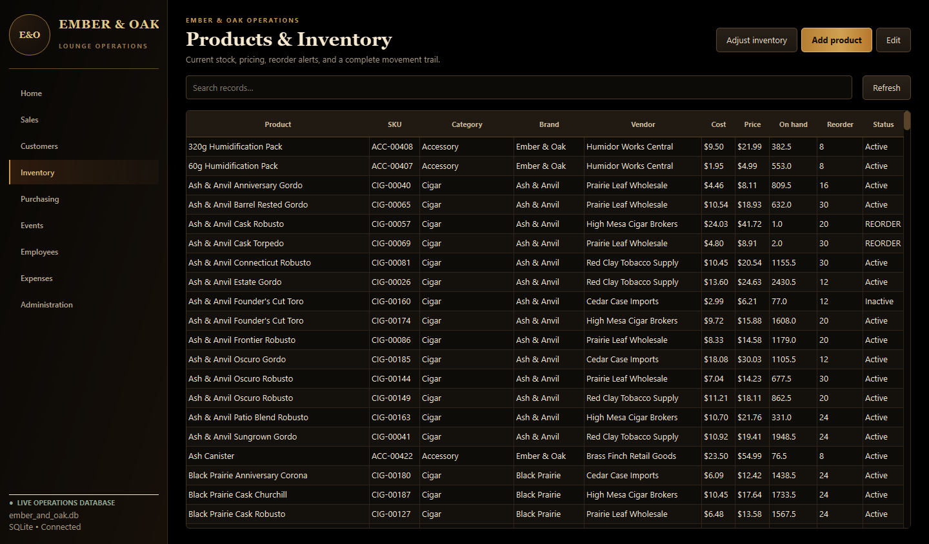Click the Status column header
The width and height of the screenshot is (929, 544).
(x=883, y=124)
